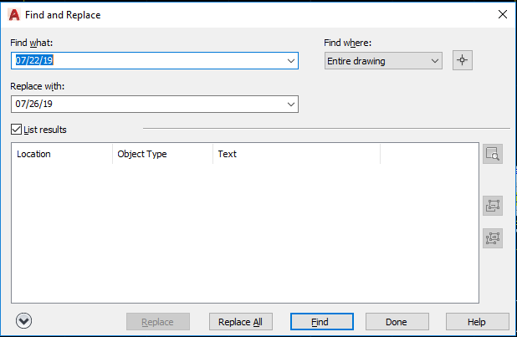Click Create selection set from highlighted icon
Viewport: 517px width, 337px height.
click(493, 205)
